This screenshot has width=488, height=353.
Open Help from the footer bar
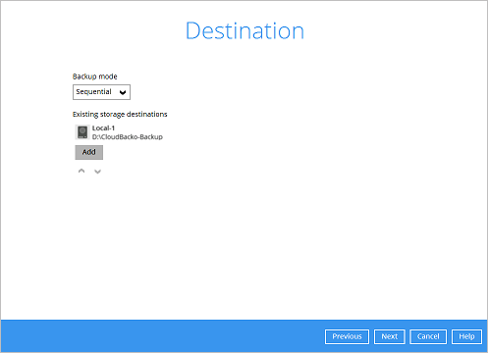466,336
